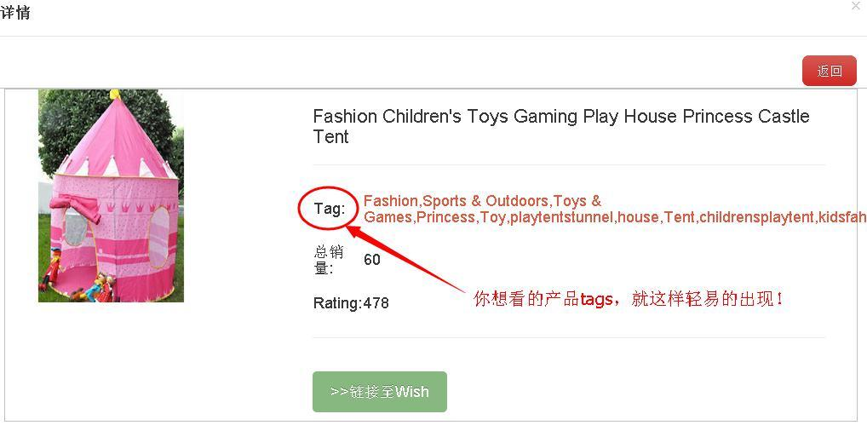Open the >>链接至Wish link button

(379, 392)
